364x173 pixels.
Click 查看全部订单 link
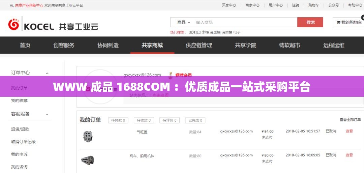[350, 120]
